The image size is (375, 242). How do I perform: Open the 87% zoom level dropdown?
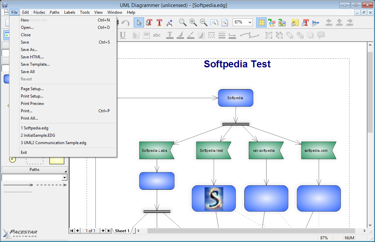coord(250,22)
